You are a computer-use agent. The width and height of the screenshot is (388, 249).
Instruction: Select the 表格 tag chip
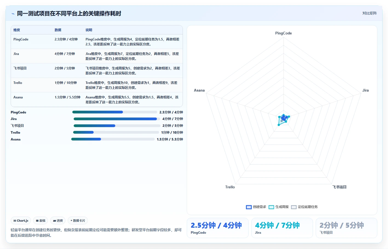pyautogui.click(x=41, y=221)
